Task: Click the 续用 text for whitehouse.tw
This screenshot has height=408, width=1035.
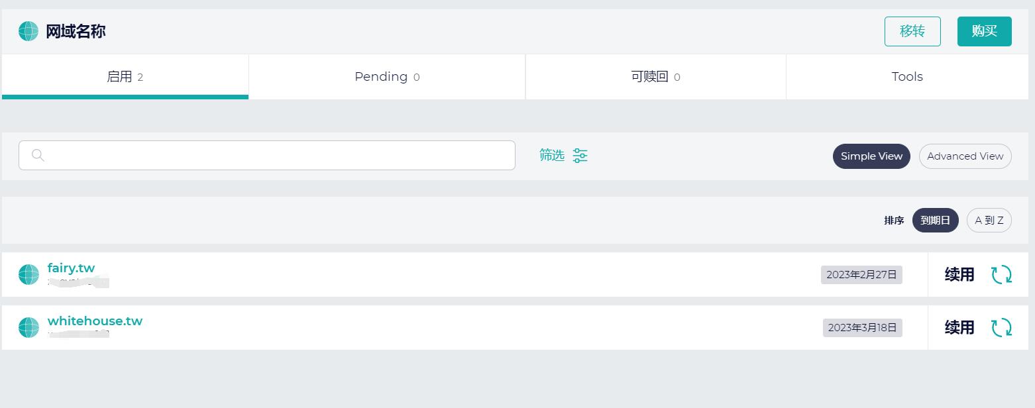Action: pos(959,327)
